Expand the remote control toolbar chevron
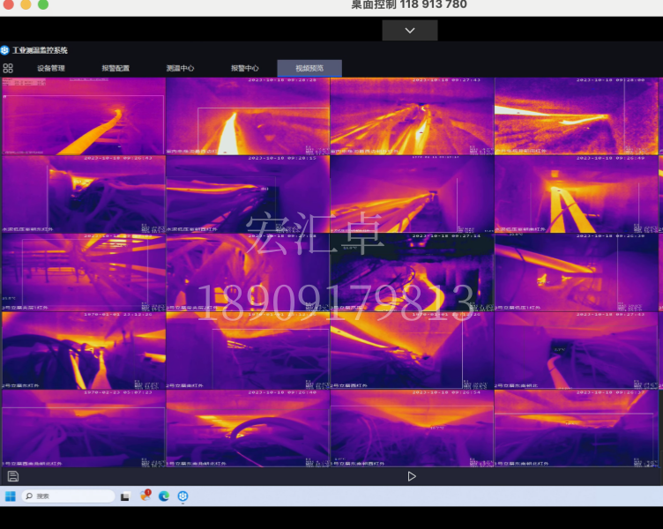Screen dimensions: 663x529 coord(410,31)
